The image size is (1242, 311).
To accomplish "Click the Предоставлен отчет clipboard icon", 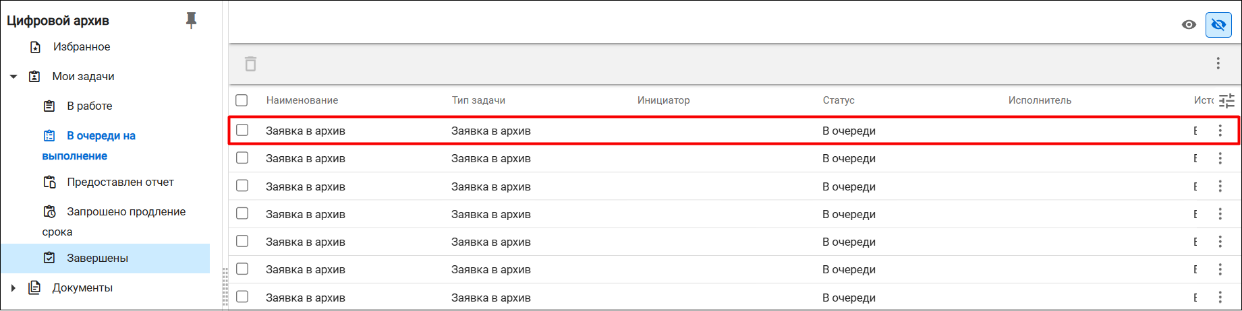I will [x=49, y=182].
